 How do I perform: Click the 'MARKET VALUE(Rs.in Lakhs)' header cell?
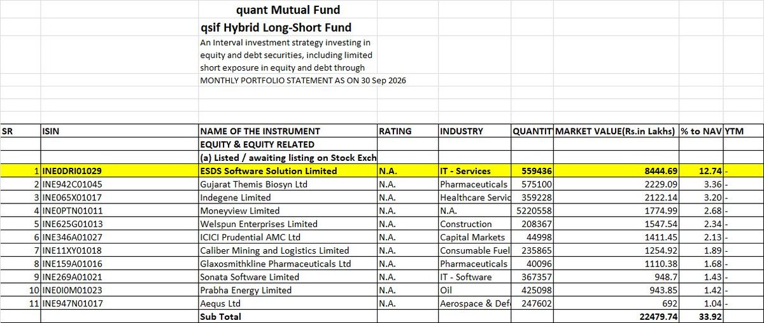pyautogui.click(x=616, y=131)
